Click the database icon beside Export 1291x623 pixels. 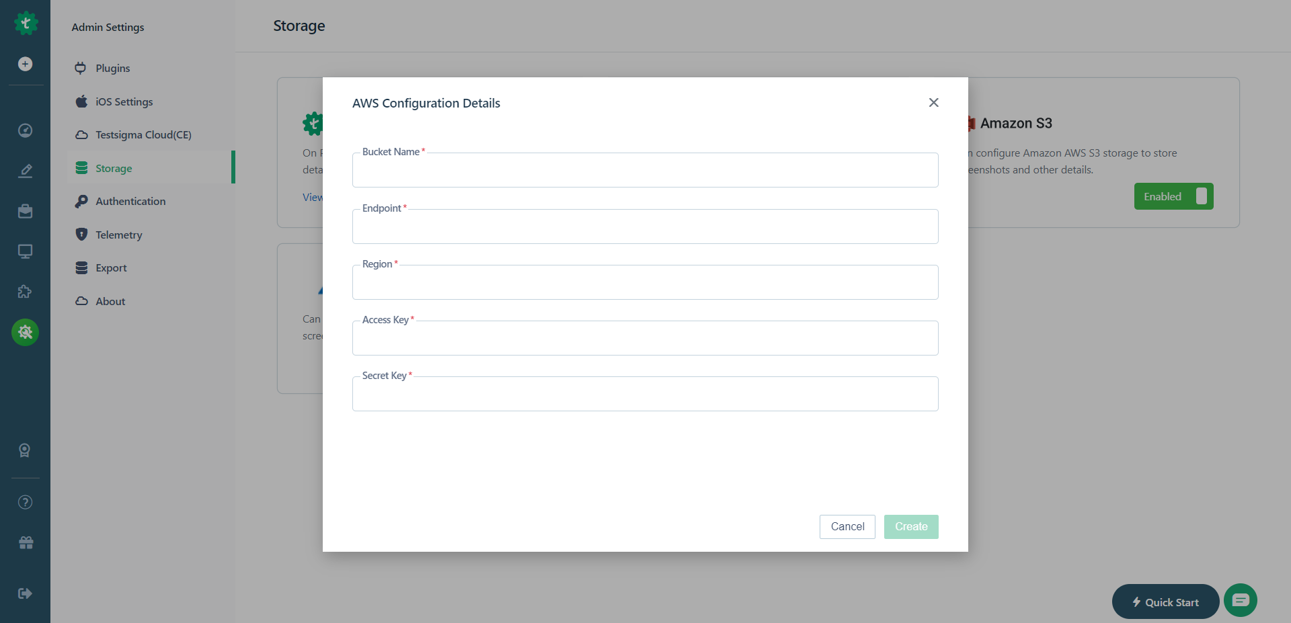click(x=81, y=267)
